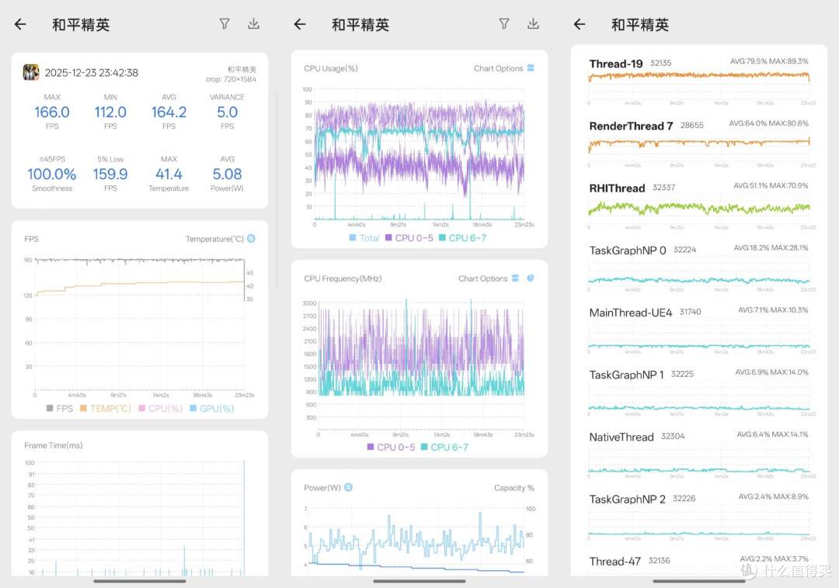The image size is (839, 588).
Task: Tap round blue icon next to CPU Frequency Chart Options
Action: click(x=531, y=278)
